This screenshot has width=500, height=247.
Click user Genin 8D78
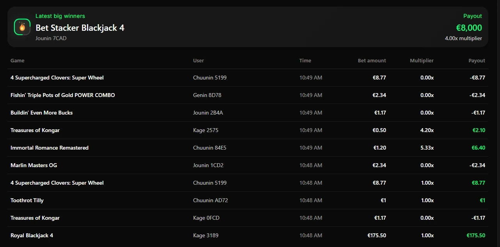coord(207,95)
